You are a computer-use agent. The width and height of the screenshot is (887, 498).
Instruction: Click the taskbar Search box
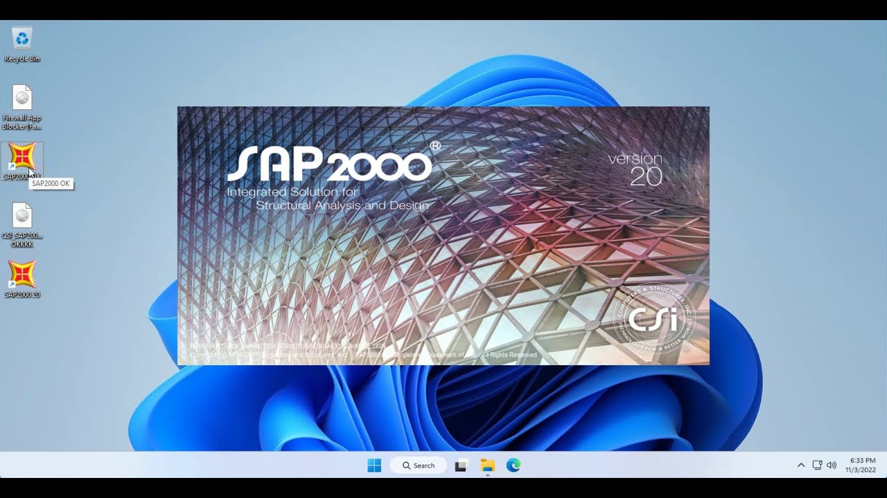419,465
